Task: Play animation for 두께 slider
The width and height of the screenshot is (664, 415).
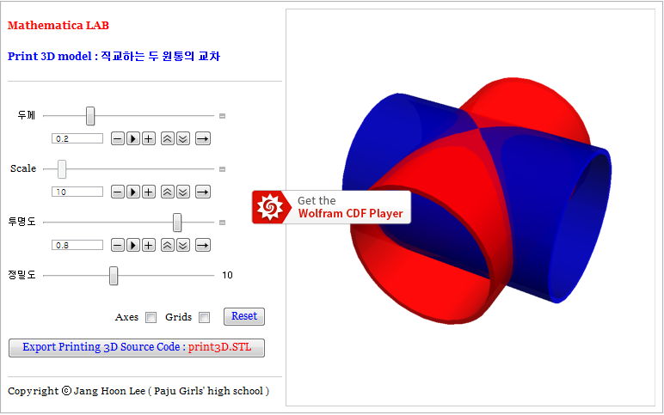Action: [x=133, y=138]
